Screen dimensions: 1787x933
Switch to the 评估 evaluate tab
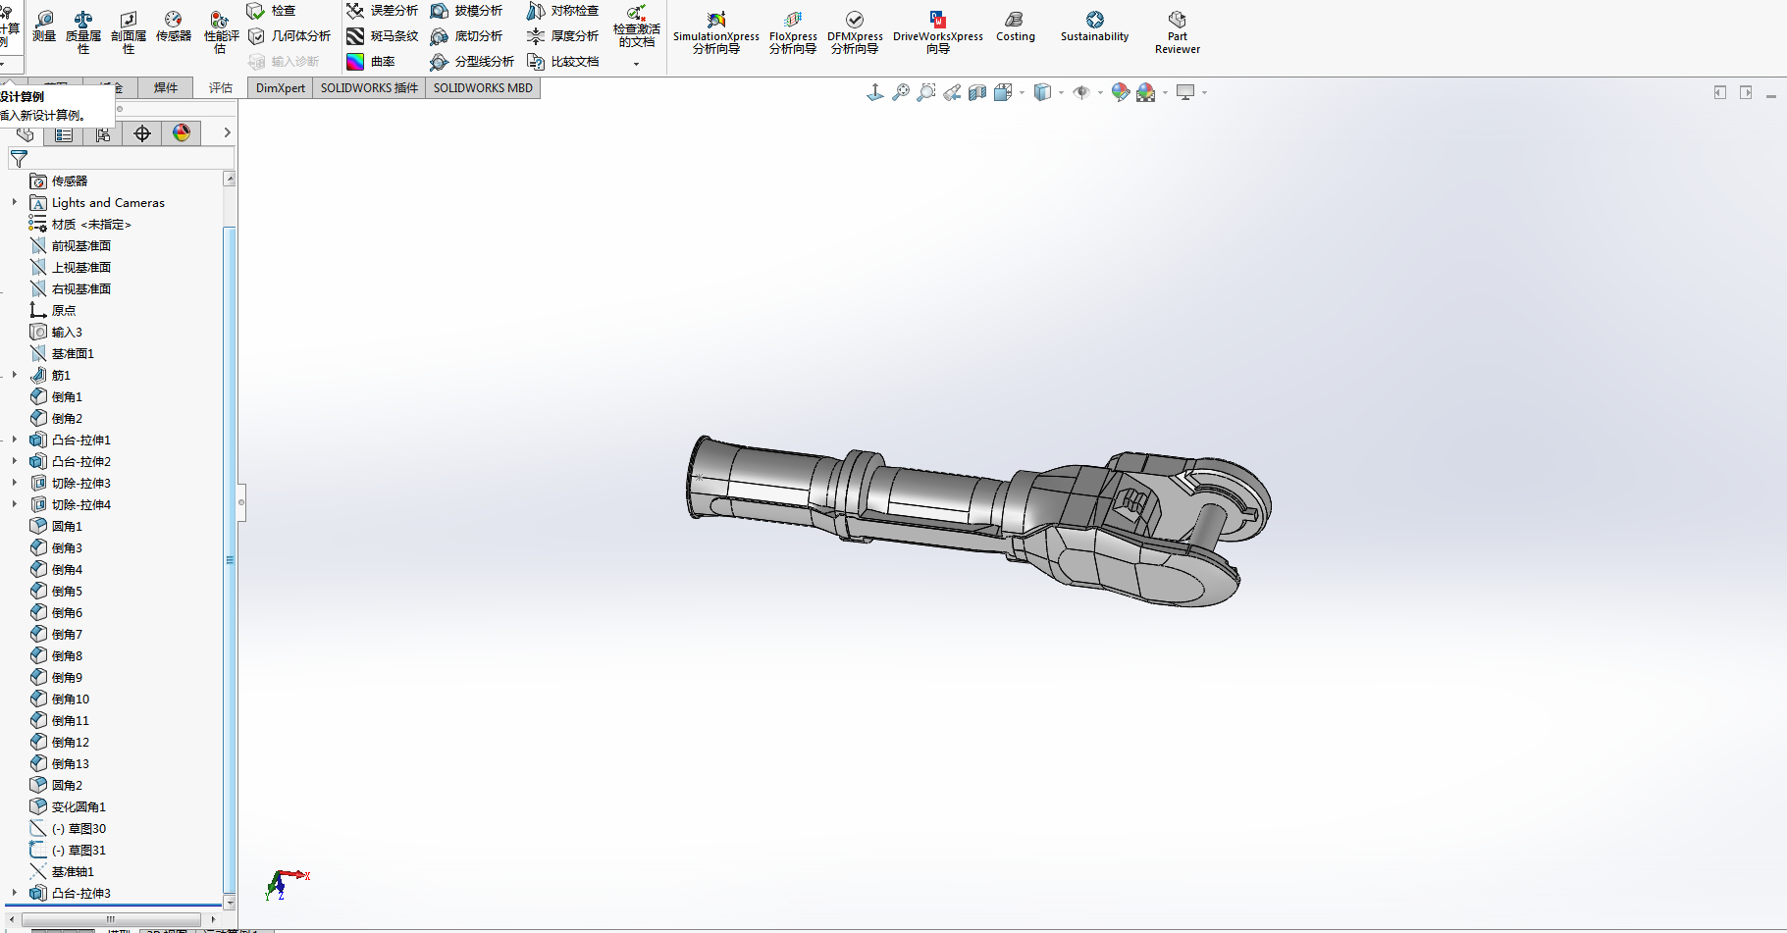point(221,87)
